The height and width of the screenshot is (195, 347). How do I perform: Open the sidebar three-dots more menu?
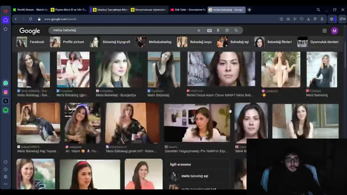5,184
